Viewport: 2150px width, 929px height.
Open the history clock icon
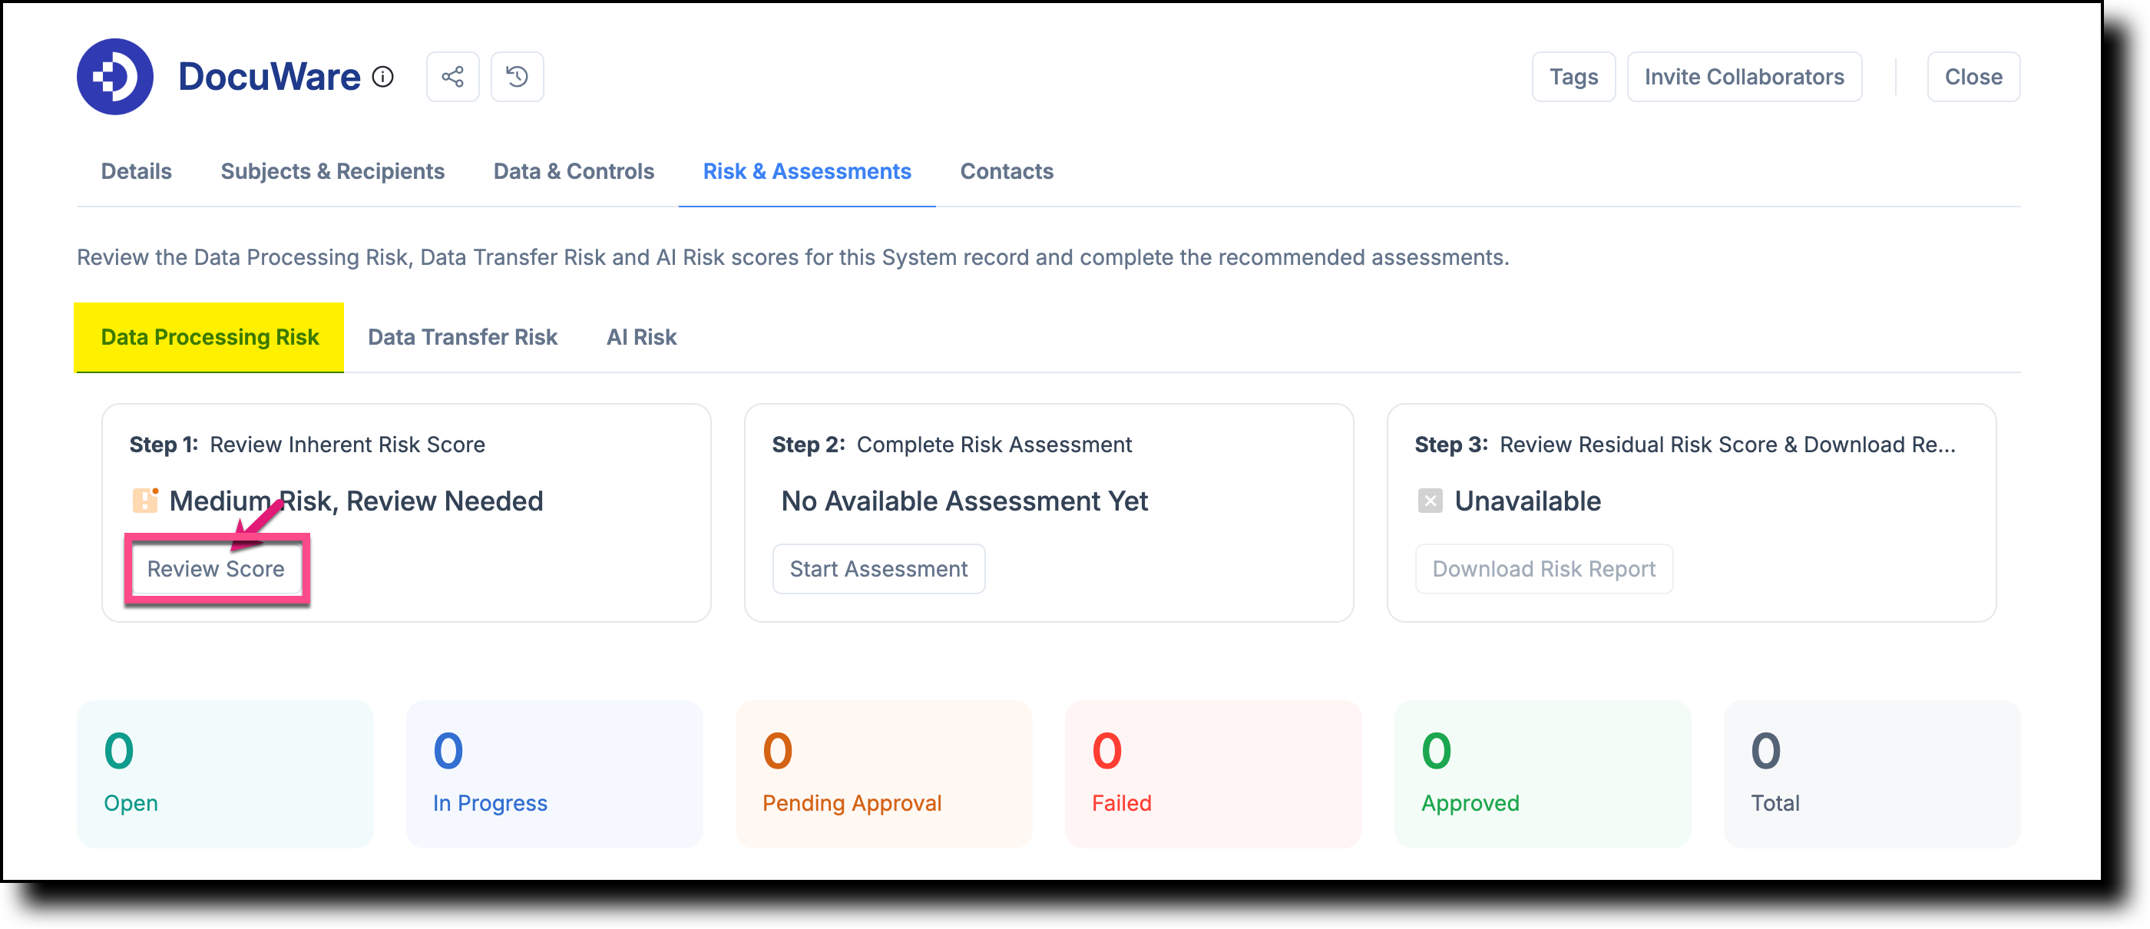(x=517, y=77)
